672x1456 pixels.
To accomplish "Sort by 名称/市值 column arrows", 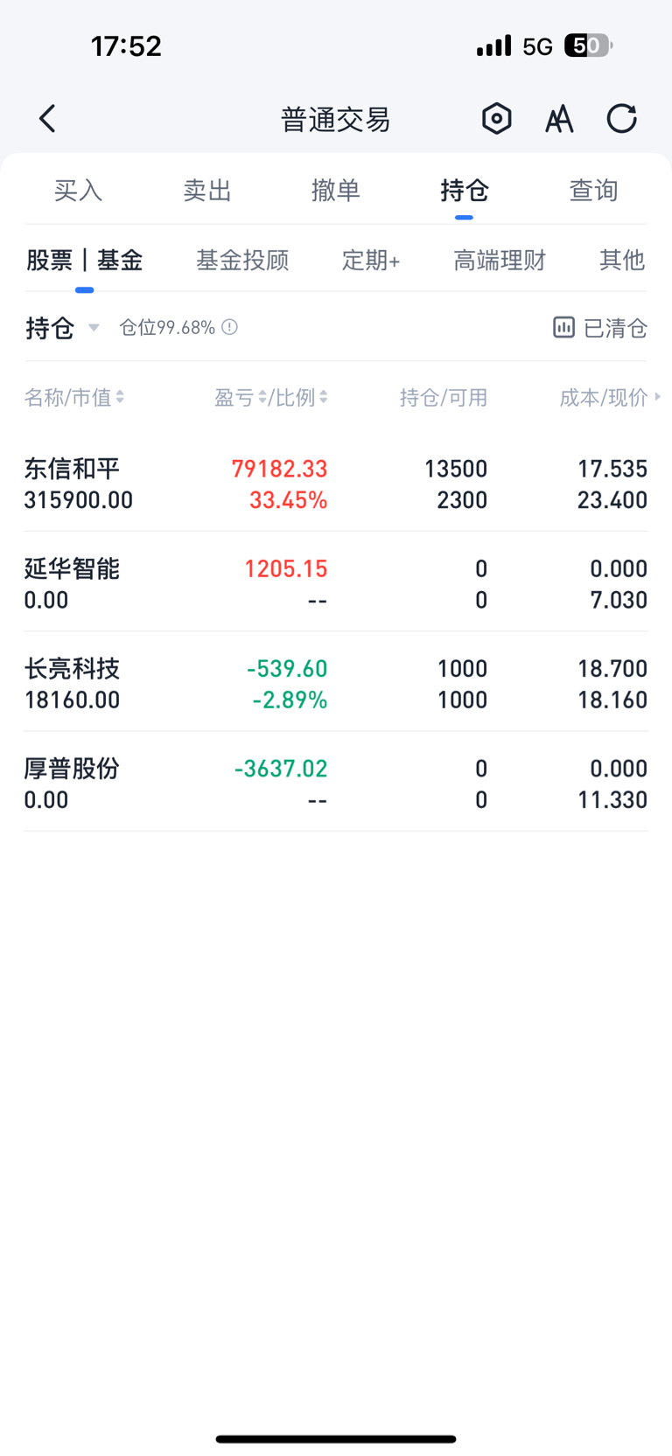I will tap(120, 397).
